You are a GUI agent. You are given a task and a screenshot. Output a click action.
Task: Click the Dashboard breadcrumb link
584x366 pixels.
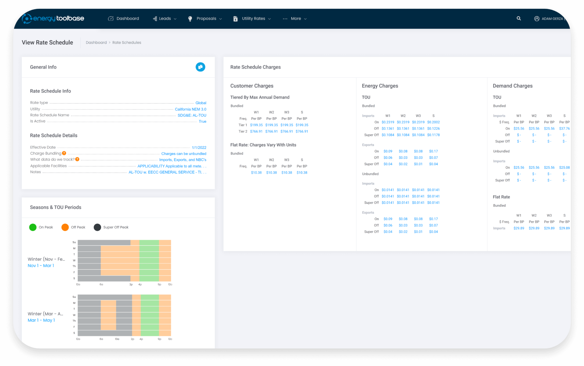coord(96,42)
